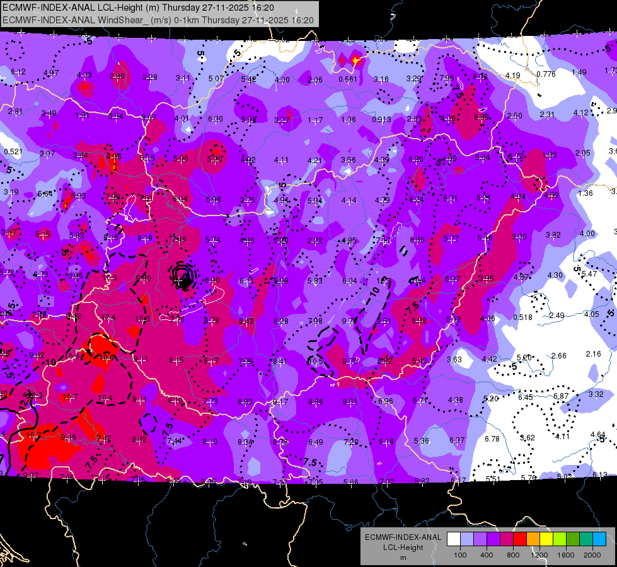Click the yellow legend color swatch

[546, 539]
